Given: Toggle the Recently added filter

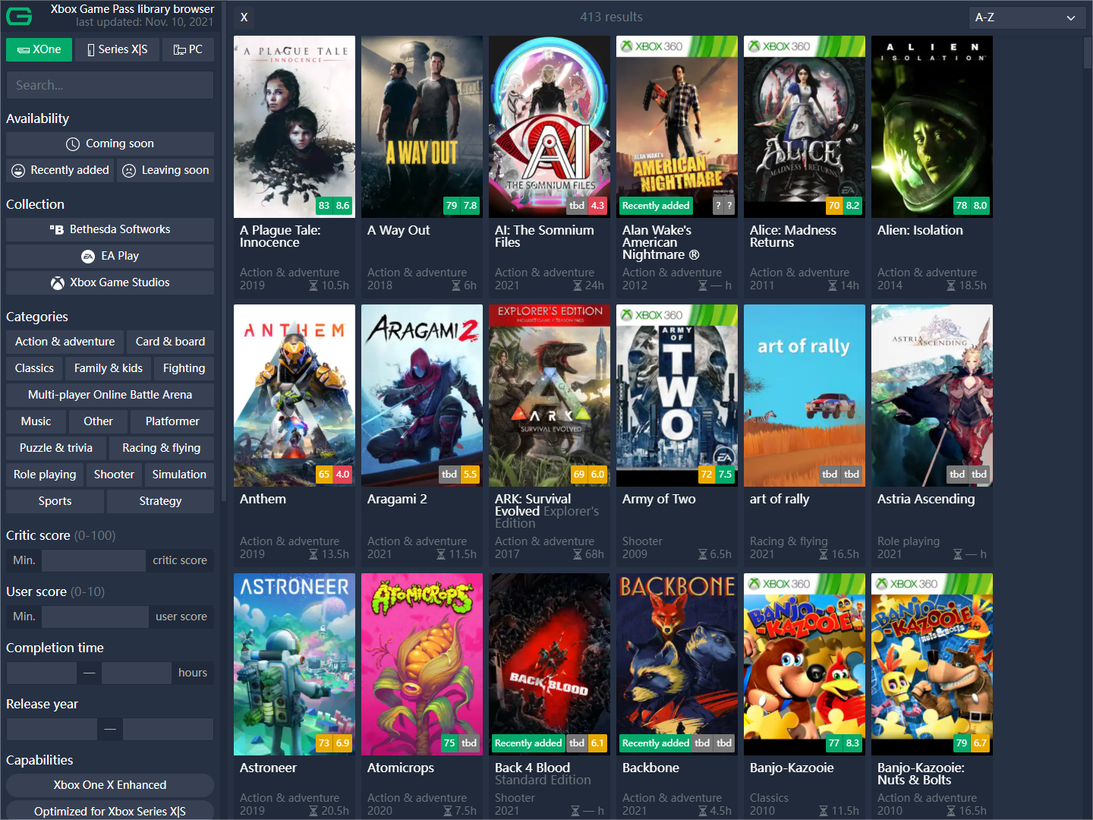Looking at the screenshot, I should 60,170.
